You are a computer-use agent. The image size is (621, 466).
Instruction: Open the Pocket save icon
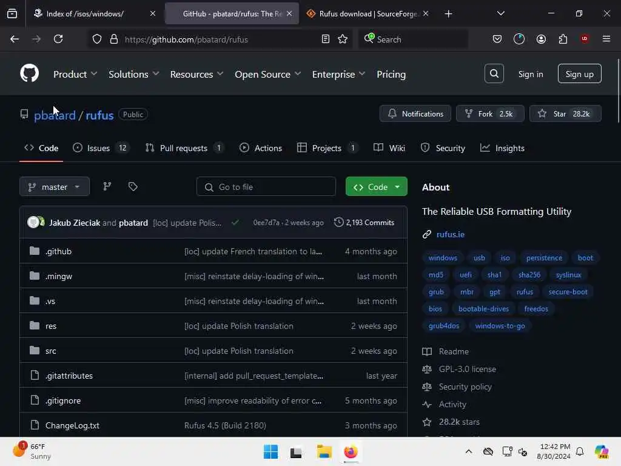click(497, 39)
